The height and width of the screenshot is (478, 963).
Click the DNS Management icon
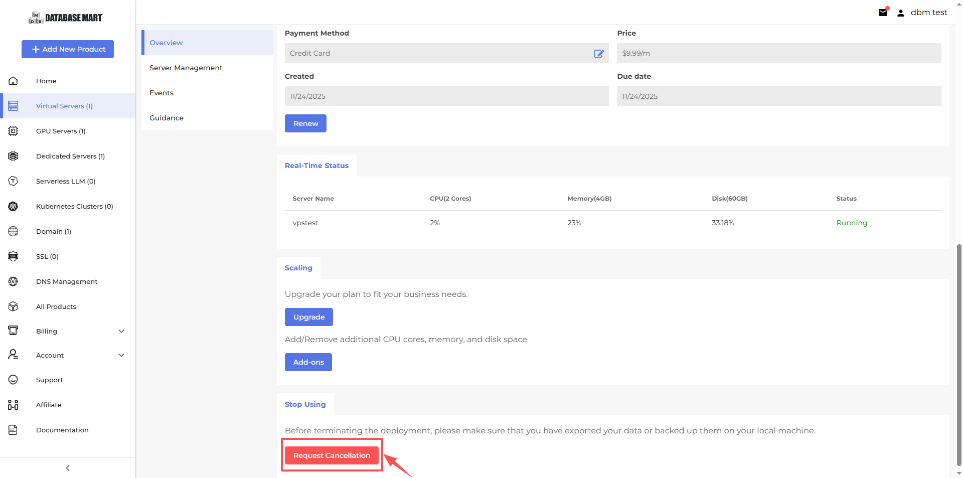13,281
